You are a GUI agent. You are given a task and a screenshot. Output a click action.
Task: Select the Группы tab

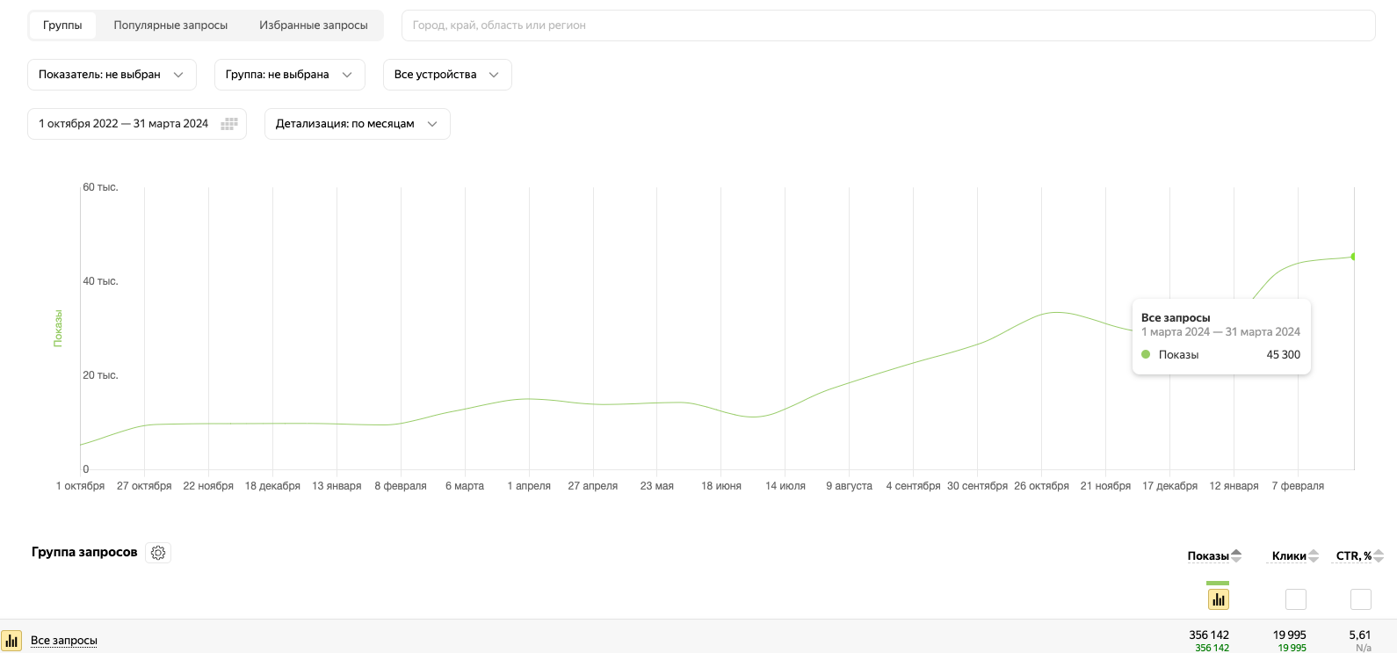[62, 25]
